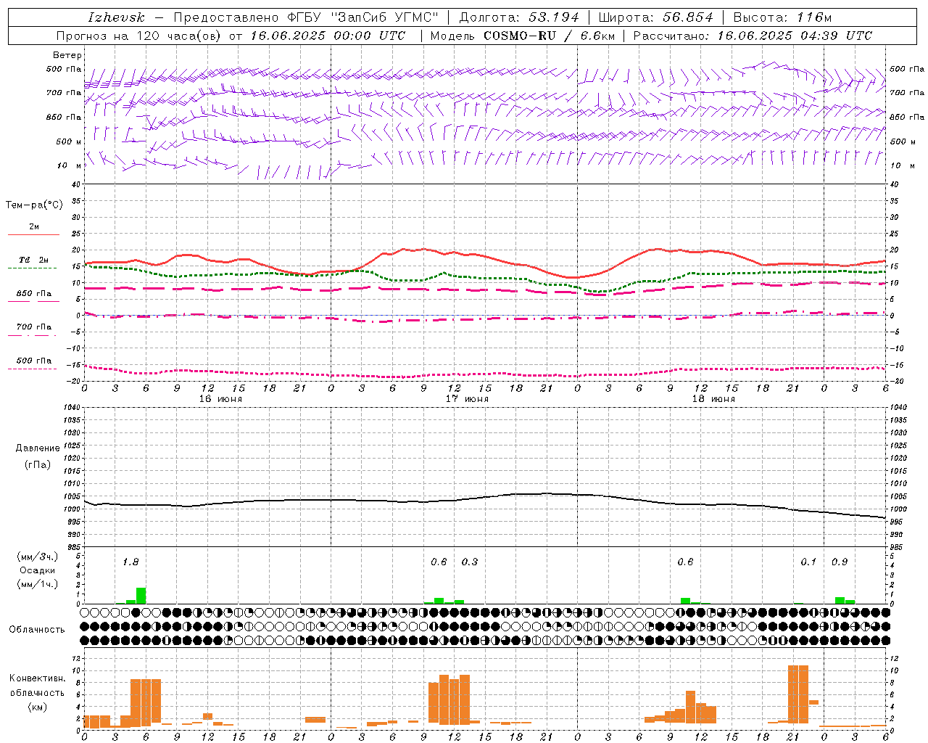
Task: Click the "0.3" precipitation total value
Action: (470, 562)
